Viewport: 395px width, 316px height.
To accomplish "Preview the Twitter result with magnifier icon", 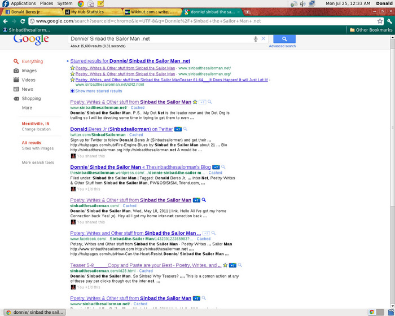I will click(x=186, y=129).
